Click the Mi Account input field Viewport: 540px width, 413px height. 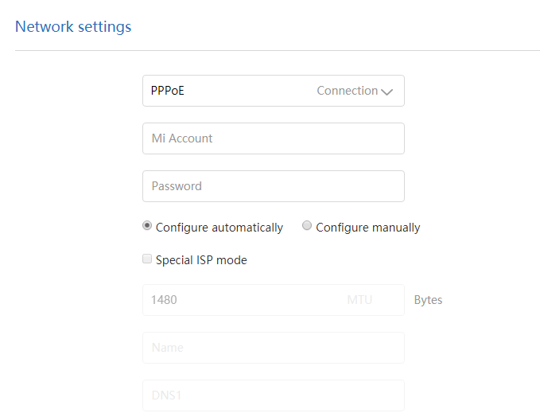click(273, 138)
